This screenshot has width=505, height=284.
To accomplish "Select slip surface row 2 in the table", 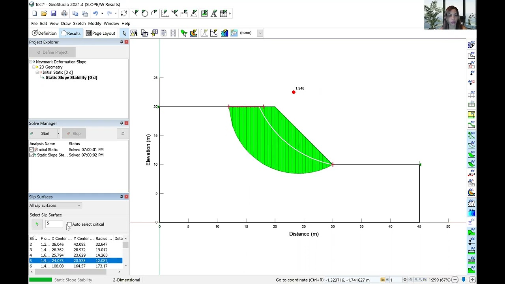I will 76,245.
